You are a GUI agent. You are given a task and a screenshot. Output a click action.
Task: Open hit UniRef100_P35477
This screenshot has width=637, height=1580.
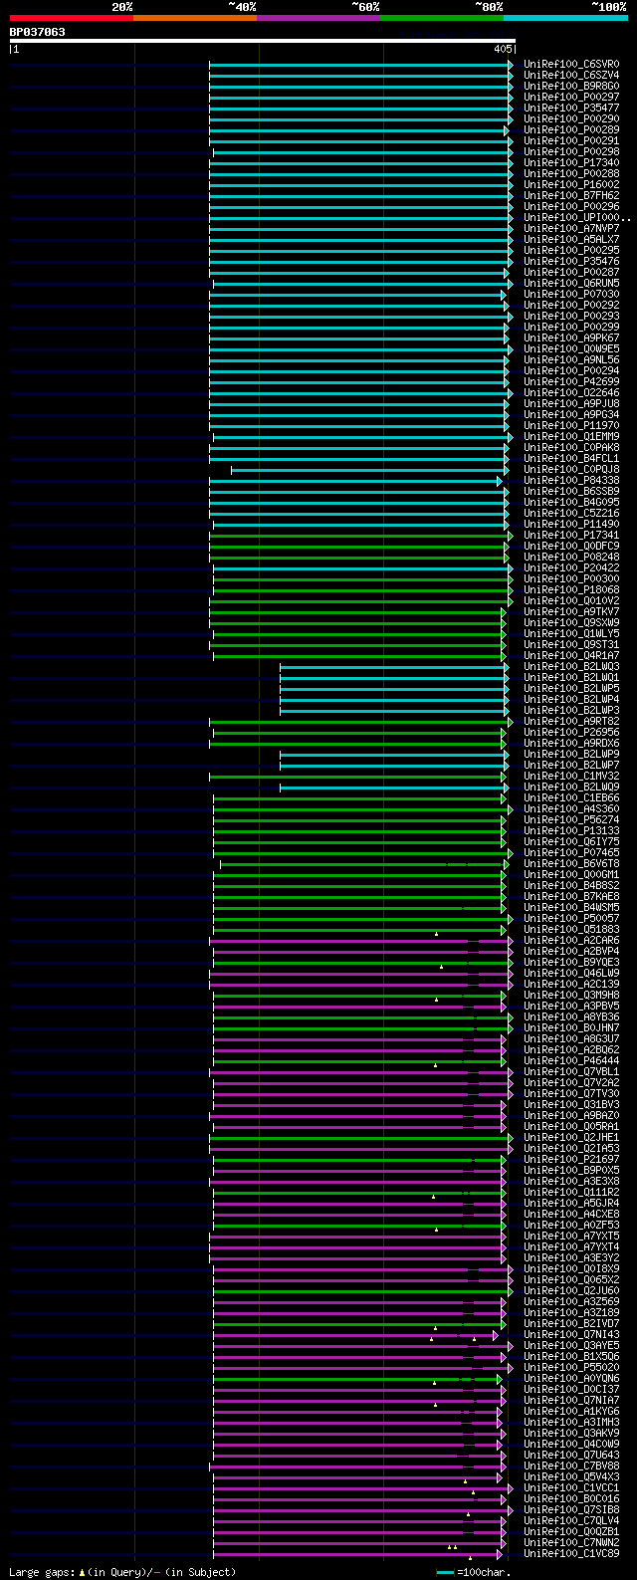571,108
